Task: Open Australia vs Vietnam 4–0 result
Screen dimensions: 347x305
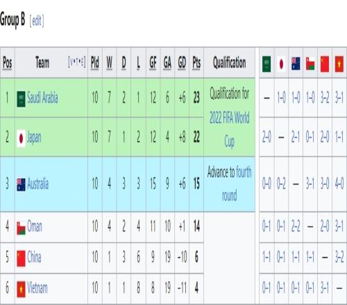Action: point(339,184)
